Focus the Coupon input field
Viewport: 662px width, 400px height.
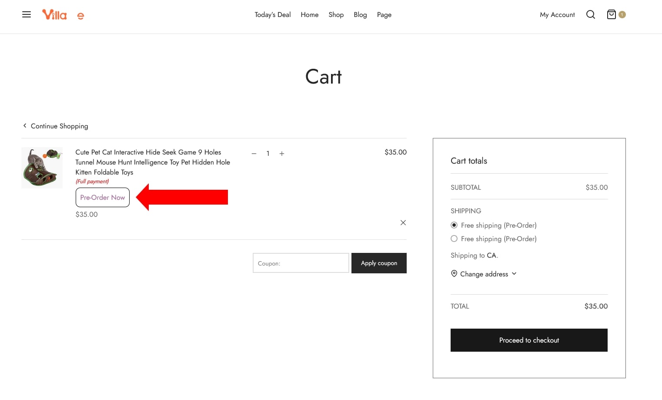point(301,263)
